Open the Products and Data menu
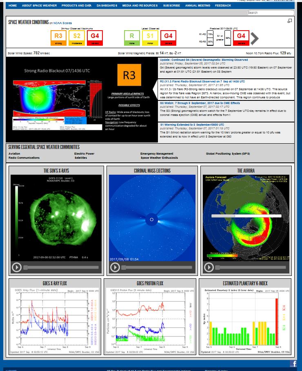302x371 pixels. point(76,6)
